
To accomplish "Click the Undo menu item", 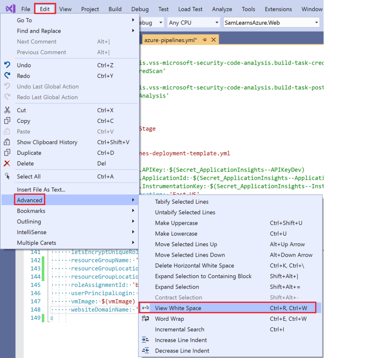I will [x=70, y=65].
